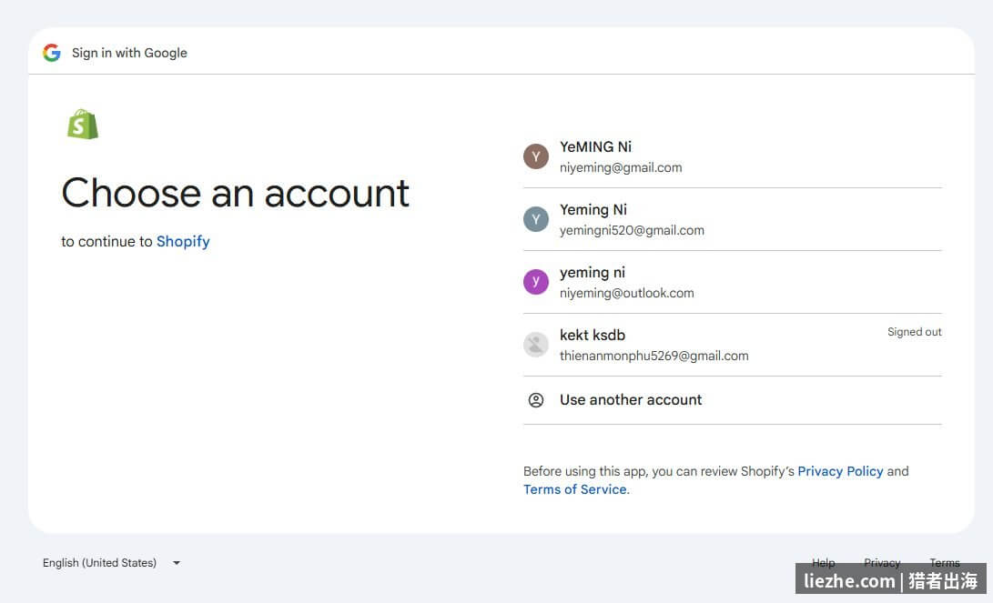Choose the YeMING Ni account
Screen dimensions: 993x603
732,157
